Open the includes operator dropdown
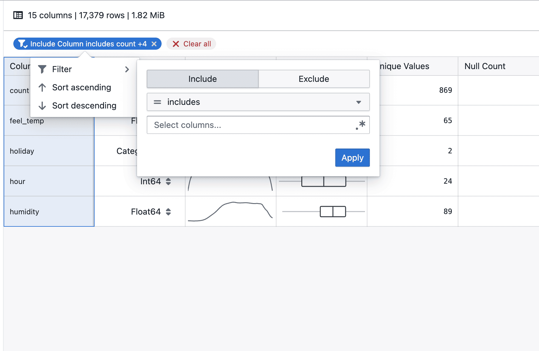Viewport: 539px width, 351px height. (258, 102)
